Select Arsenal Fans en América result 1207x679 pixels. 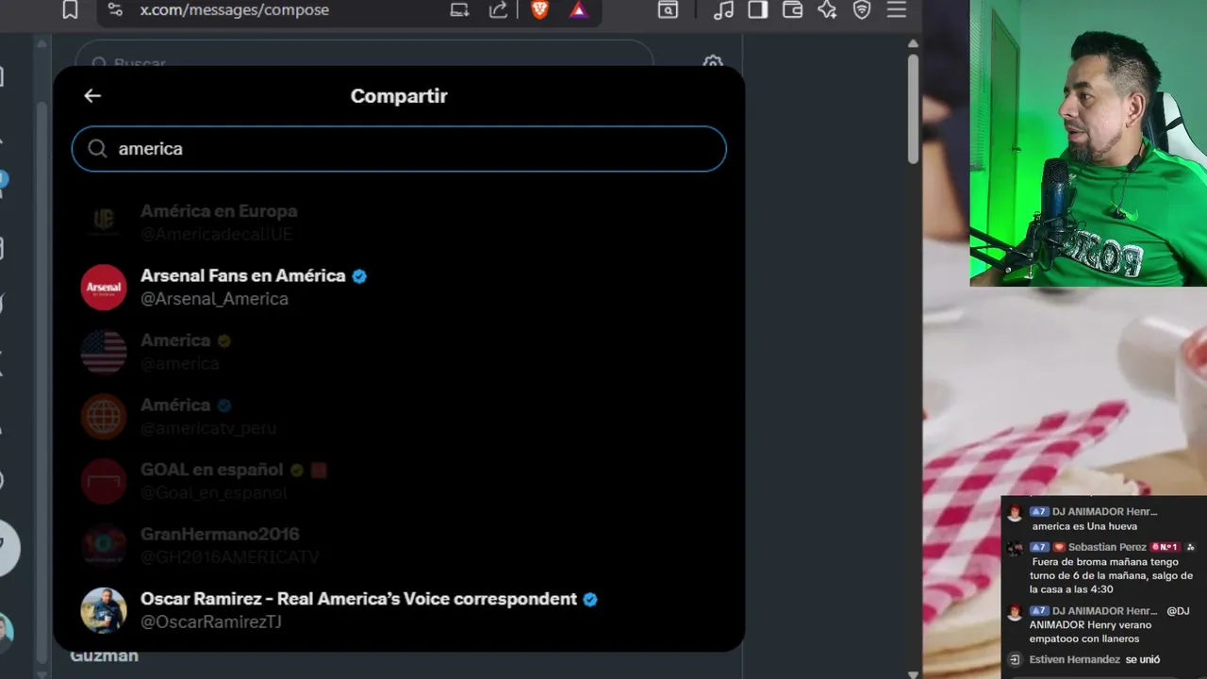click(399, 287)
